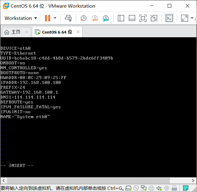Pause the virtual machine with the orange pause icon
The height and width of the screenshot is (192, 197).
coord(47,18)
